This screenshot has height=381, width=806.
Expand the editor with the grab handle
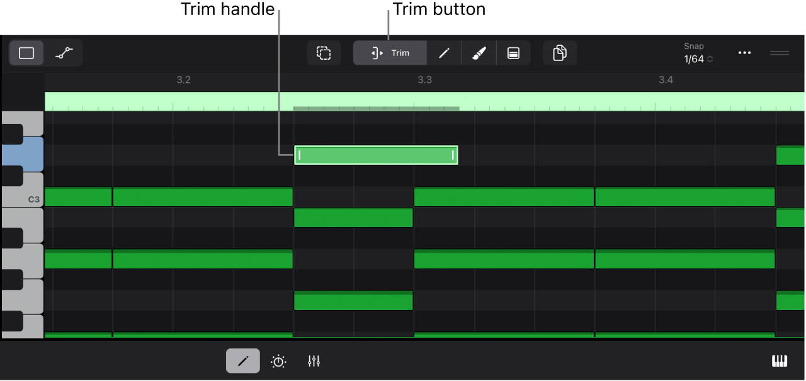click(x=780, y=53)
